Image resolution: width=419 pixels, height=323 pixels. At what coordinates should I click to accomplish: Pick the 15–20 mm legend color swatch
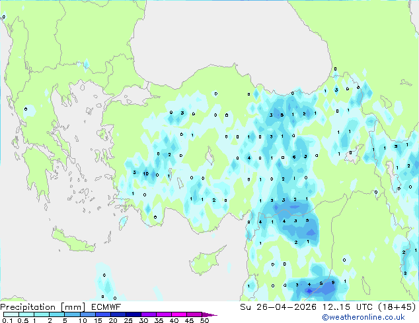102,314
